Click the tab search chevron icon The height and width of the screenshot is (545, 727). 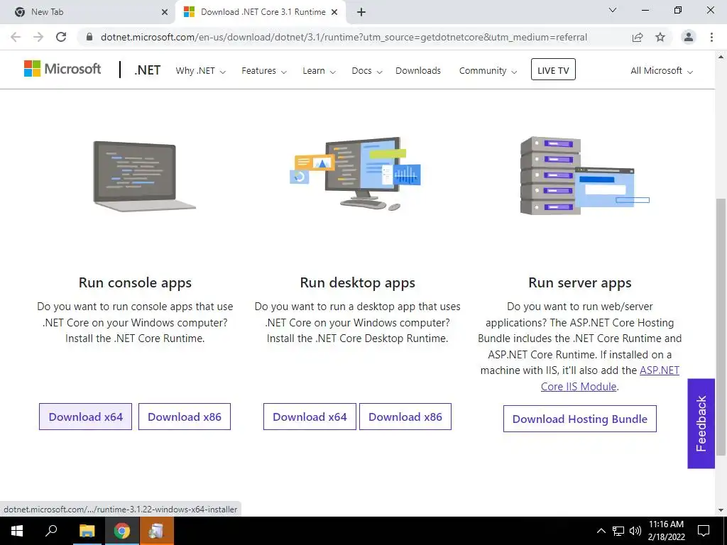tap(613, 10)
